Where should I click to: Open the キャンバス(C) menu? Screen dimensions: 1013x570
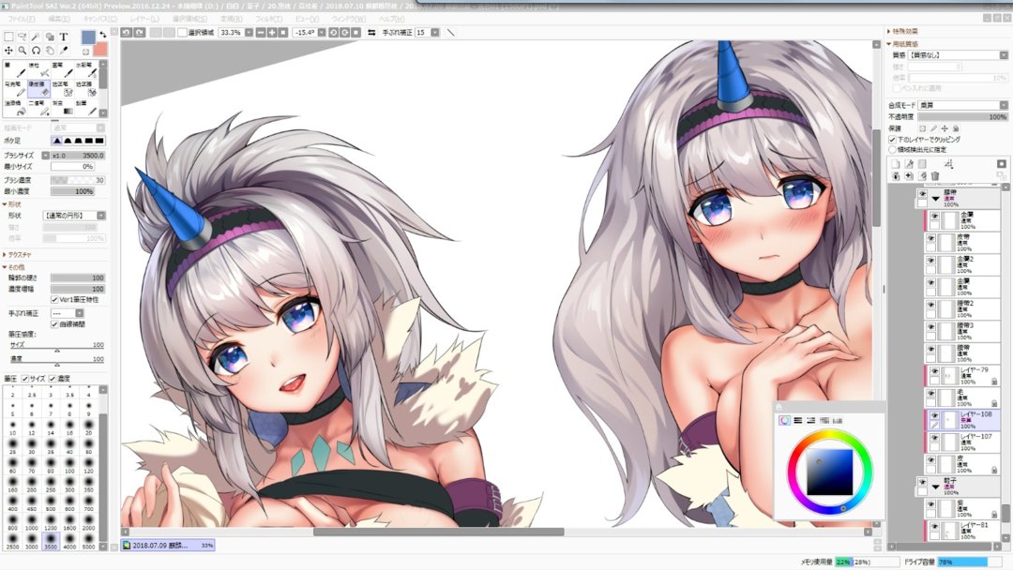[100, 19]
